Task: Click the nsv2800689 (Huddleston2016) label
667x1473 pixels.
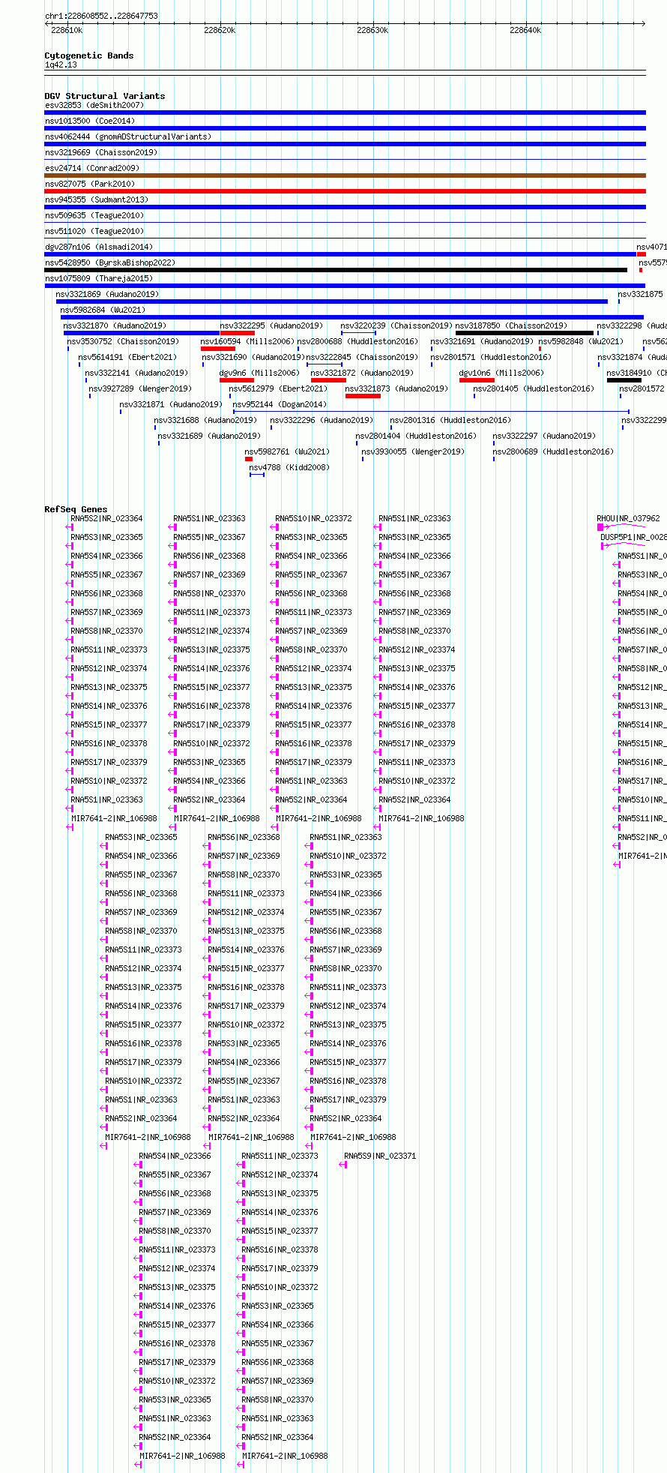Action: [x=554, y=451]
